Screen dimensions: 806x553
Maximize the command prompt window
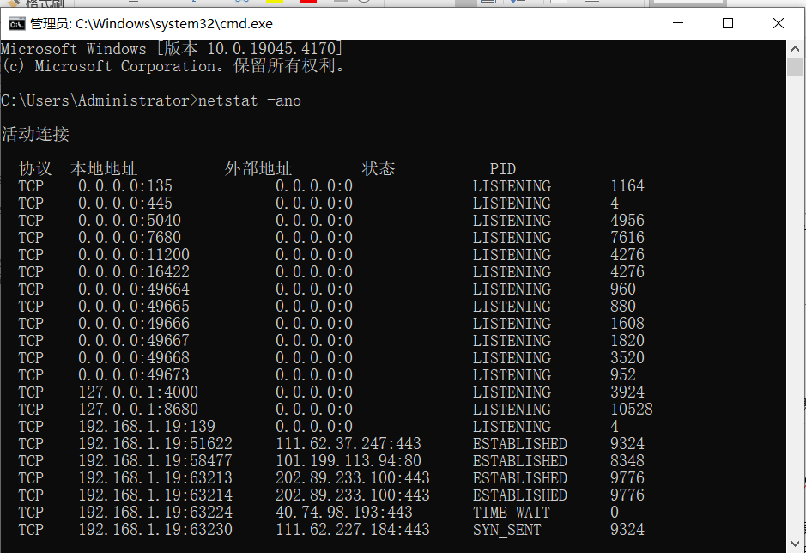(728, 23)
